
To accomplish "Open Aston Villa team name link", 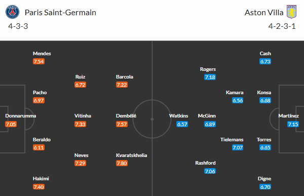I will 264,13.
